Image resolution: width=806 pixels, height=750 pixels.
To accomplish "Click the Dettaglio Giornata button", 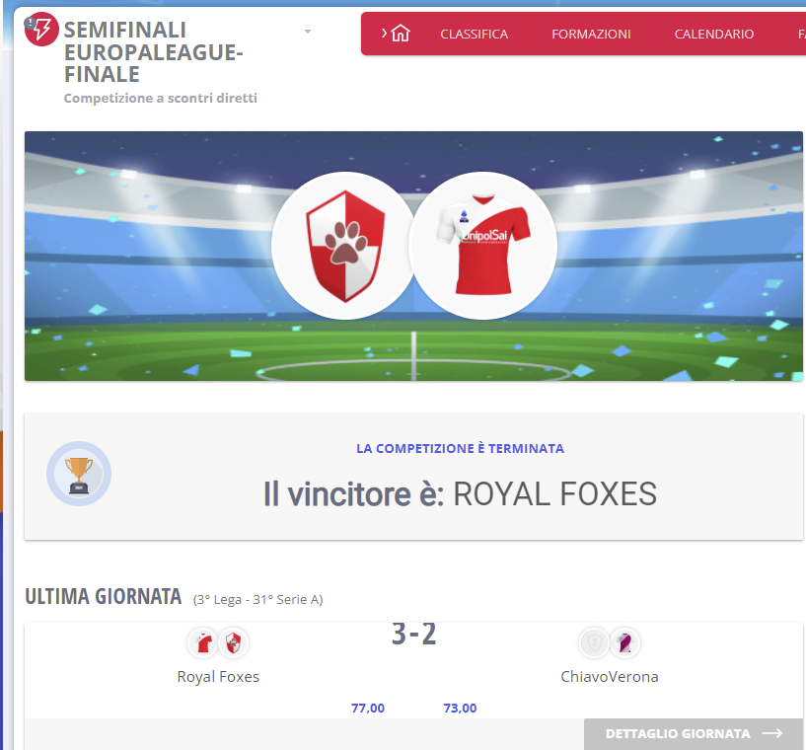I will [694, 733].
